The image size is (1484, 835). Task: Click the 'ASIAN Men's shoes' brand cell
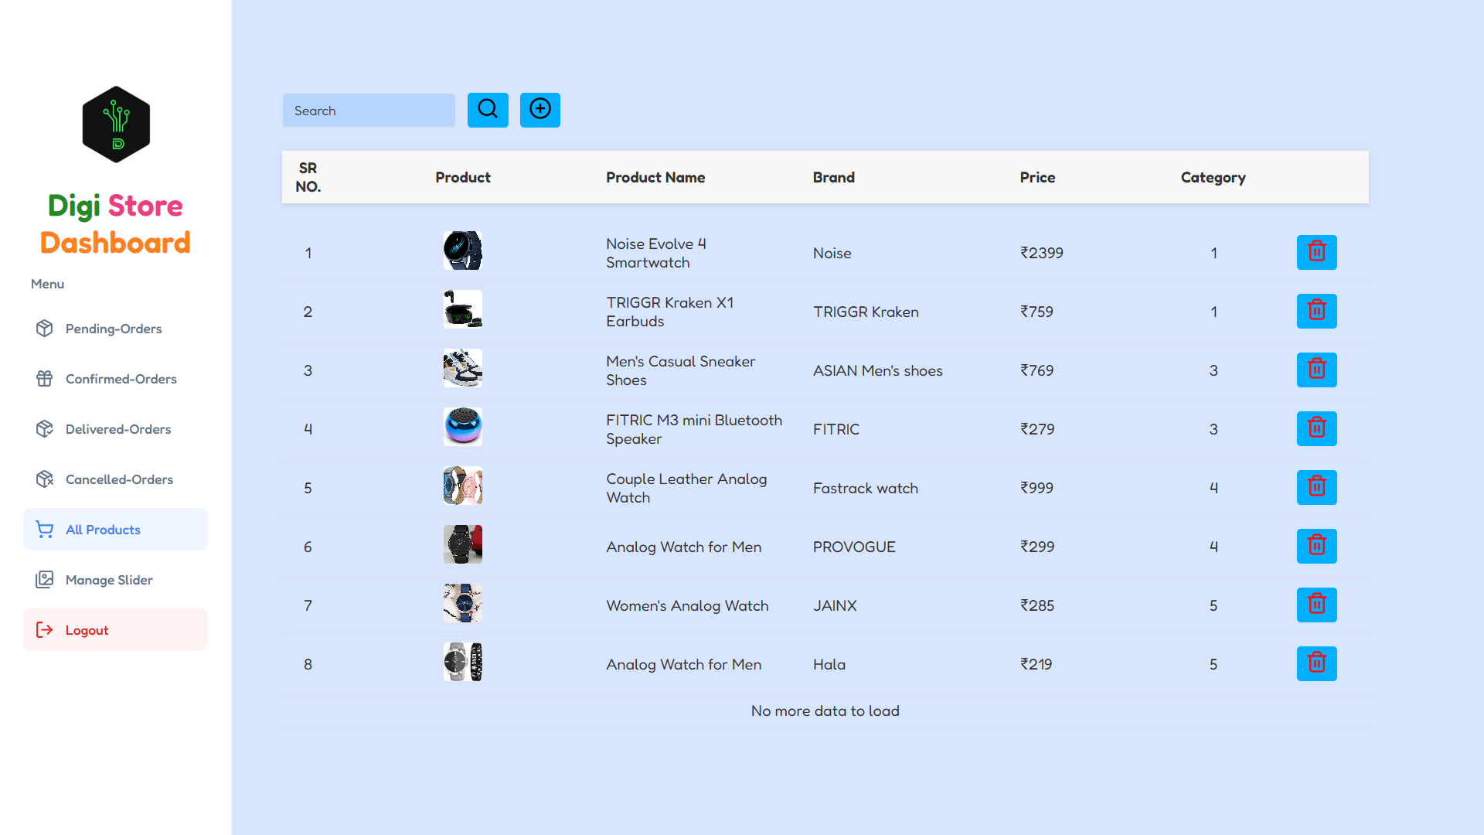tap(878, 370)
